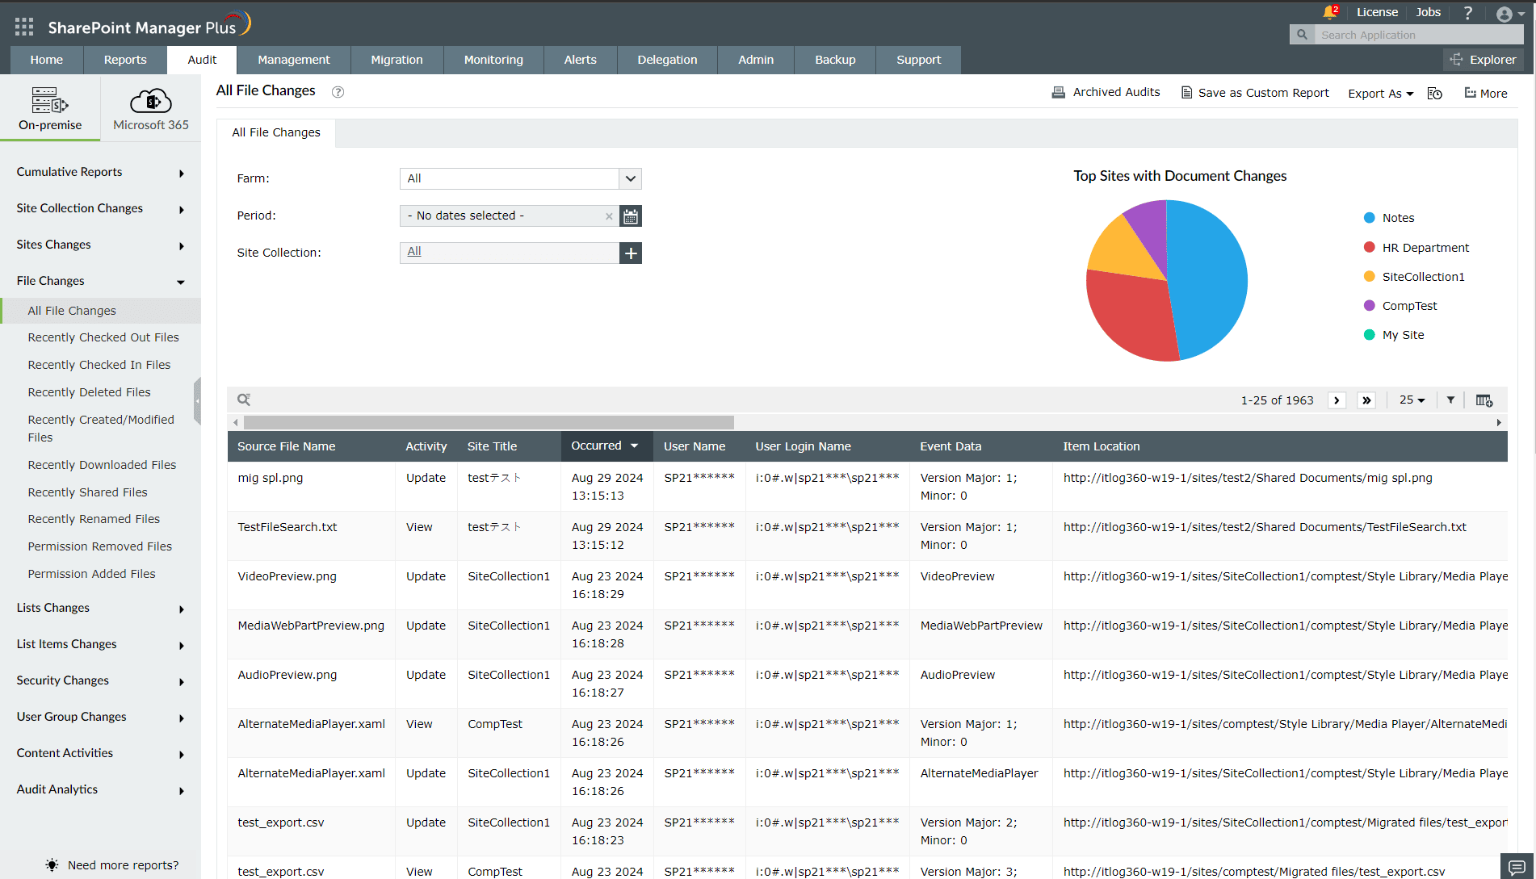Click the horizontal table scrollbar
The height and width of the screenshot is (879, 1536).
point(489,423)
